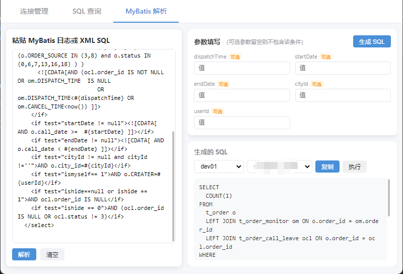The width and height of the screenshot is (403, 274).
Task: Click the 可选 badge beside dispatchTime
Action: pyautogui.click(x=235, y=57)
